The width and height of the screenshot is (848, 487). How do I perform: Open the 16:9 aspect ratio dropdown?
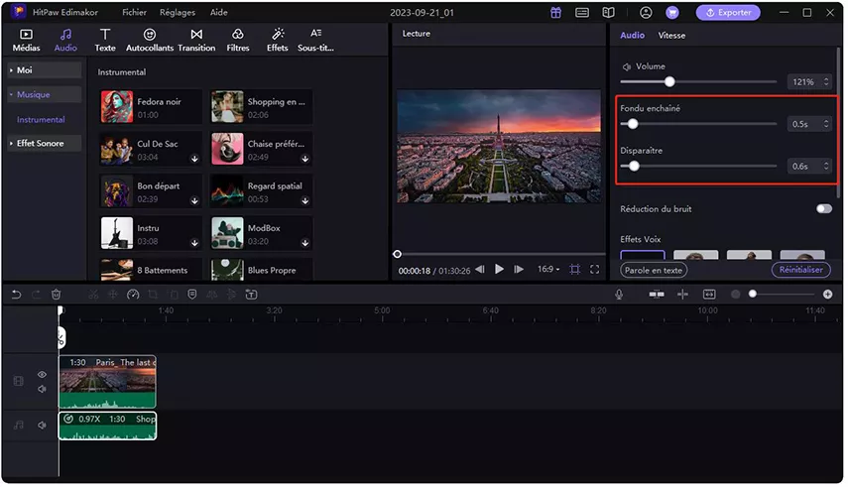pyautogui.click(x=548, y=269)
